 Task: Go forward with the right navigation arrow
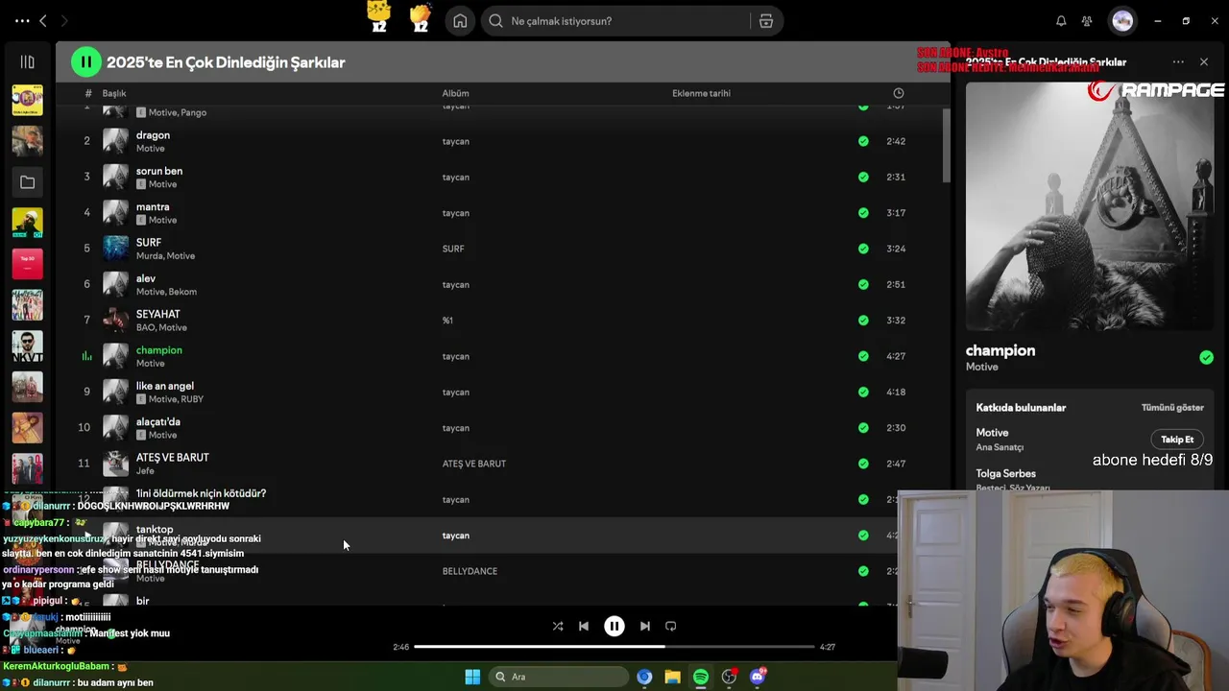coord(66,20)
